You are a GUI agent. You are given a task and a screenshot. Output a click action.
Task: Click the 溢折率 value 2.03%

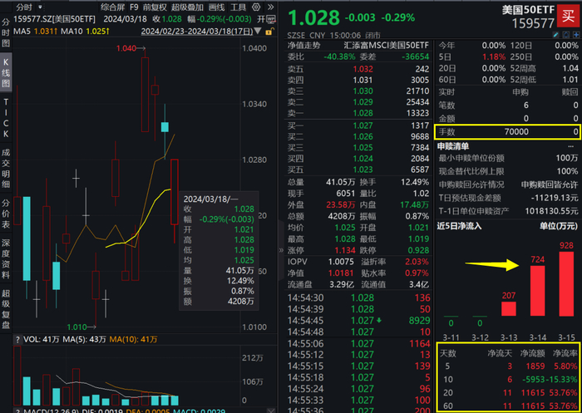[417, 262]
